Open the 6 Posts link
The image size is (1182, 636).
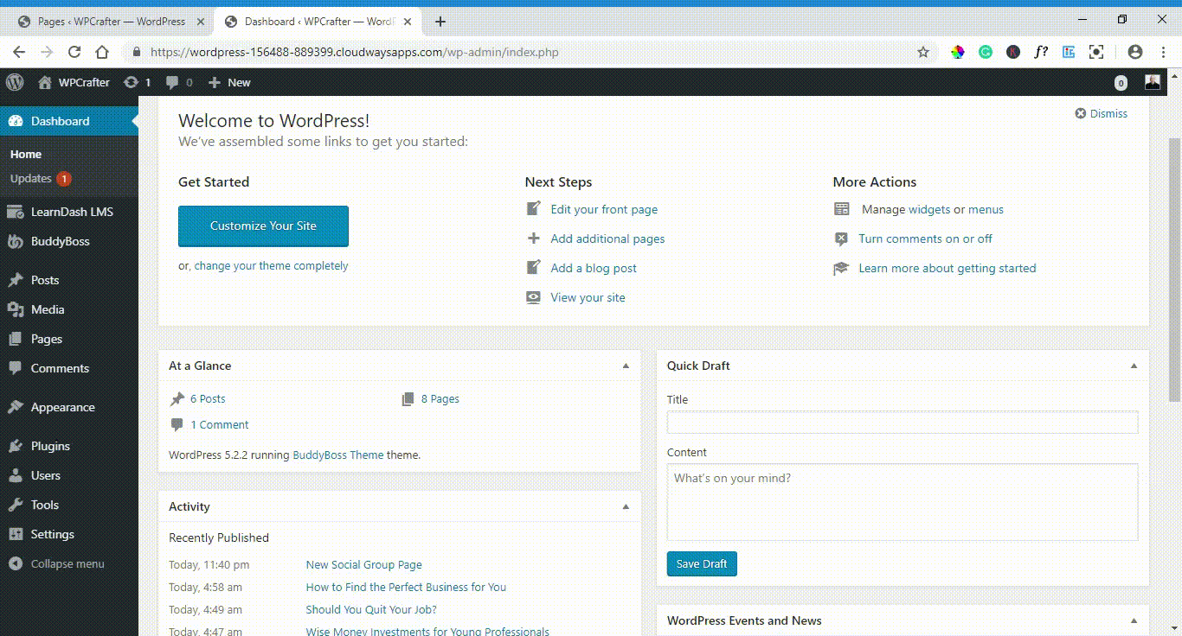(x=208, y=398)
